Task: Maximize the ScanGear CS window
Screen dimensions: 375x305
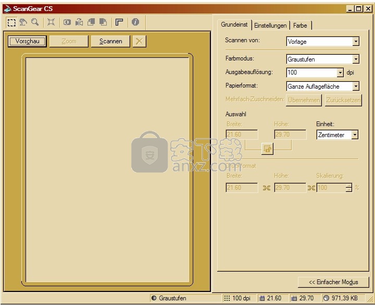Action: pos(358,9)
